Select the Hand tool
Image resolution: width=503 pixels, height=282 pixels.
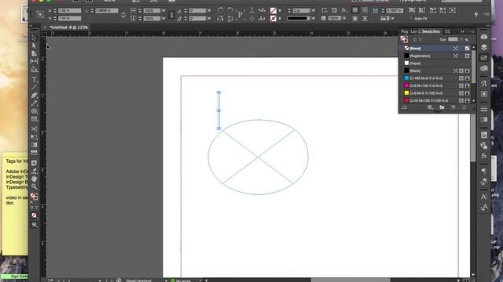[x=34, y=179]
